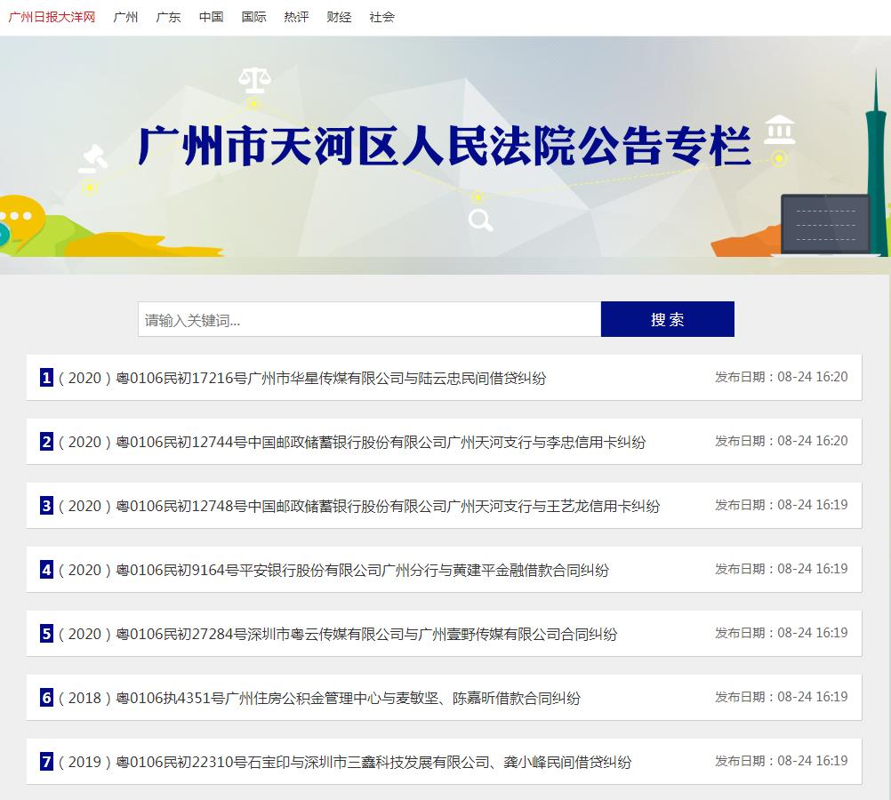Open notice 2 about 李忠 credit card dispute
891x800 pixels.
pyautogui.click(x=351, y=442)
